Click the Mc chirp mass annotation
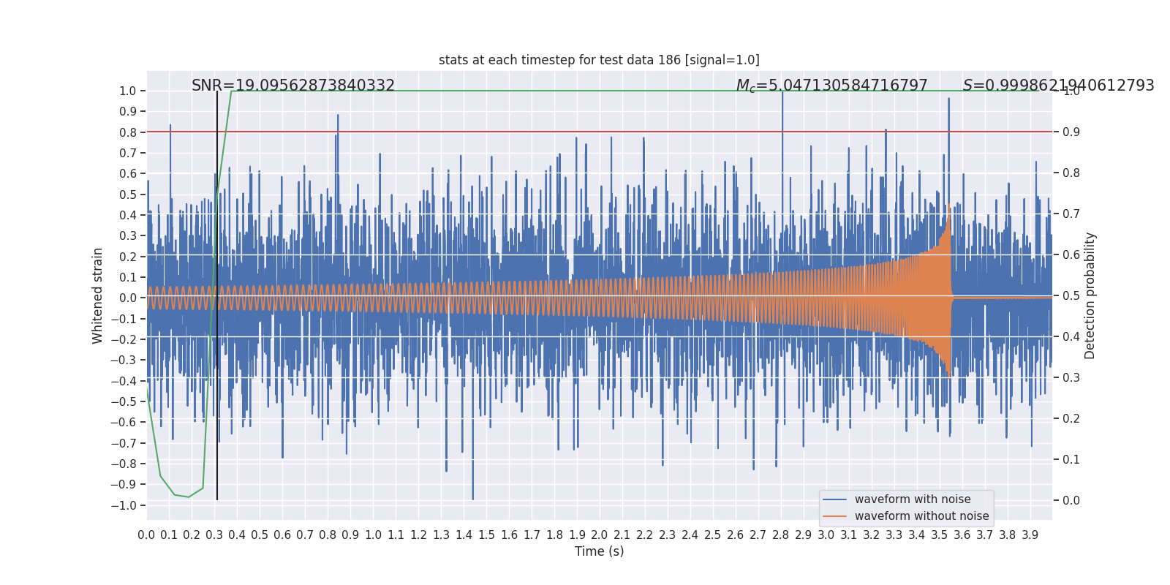Screen dimensions: 1170x585 (x=831, y=86)
